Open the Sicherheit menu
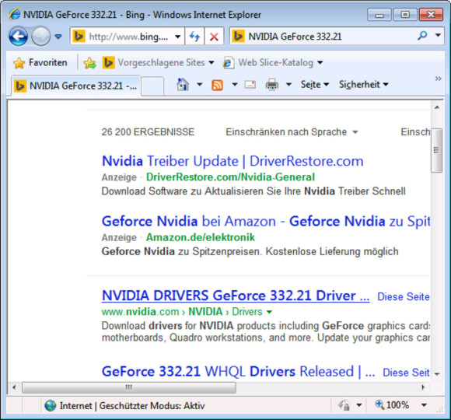This screenshot has width=451, height=420. [364, 85]
